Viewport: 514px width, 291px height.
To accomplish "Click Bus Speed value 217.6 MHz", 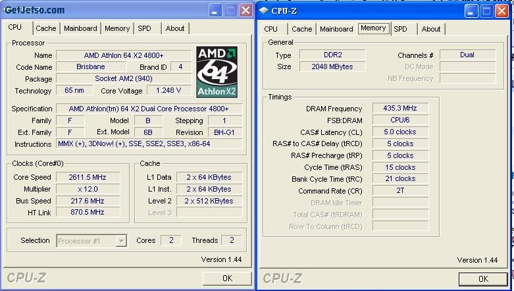I will point(88,201).
